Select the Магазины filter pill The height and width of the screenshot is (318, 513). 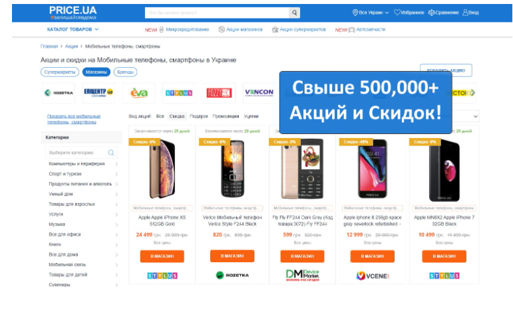pyautogui.click(x=96, y=72)
